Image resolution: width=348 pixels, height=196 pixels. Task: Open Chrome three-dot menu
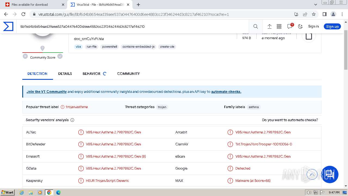342,14
